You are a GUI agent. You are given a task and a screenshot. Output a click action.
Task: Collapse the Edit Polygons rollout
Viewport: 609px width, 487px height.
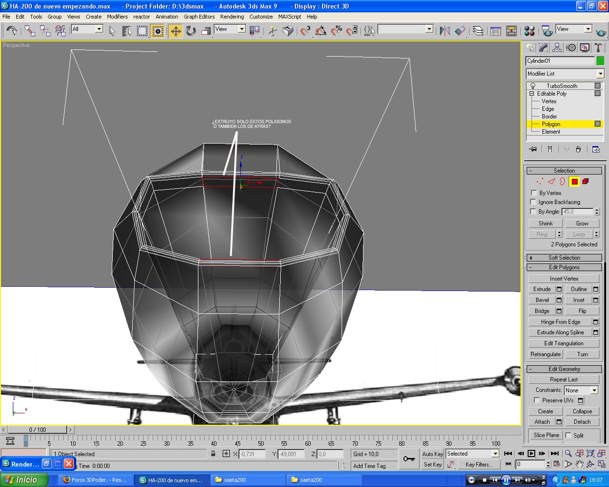[564, 267]
